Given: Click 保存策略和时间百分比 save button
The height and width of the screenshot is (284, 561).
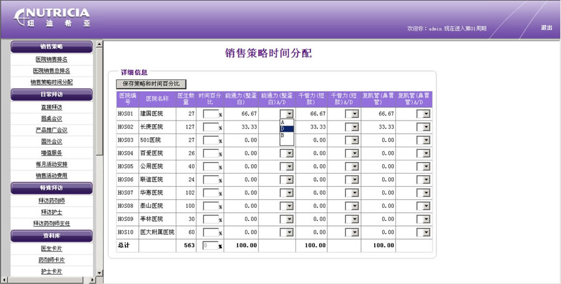Looking at the screenshot, I should coord(151,84).
